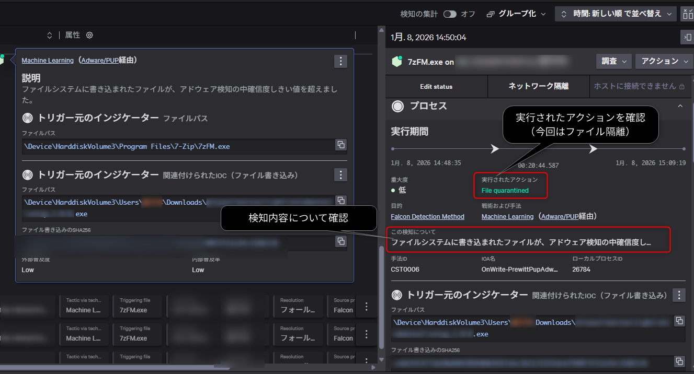The height and width of the screenshot is (374, 694).
Task: Open the kebab menu on the Machine Learning card
Action: click(340, 61)
